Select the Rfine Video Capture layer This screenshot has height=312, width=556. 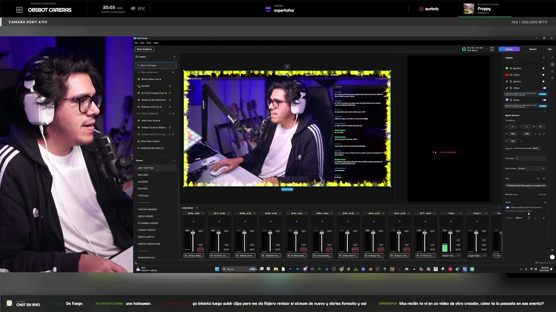point(156,141)
